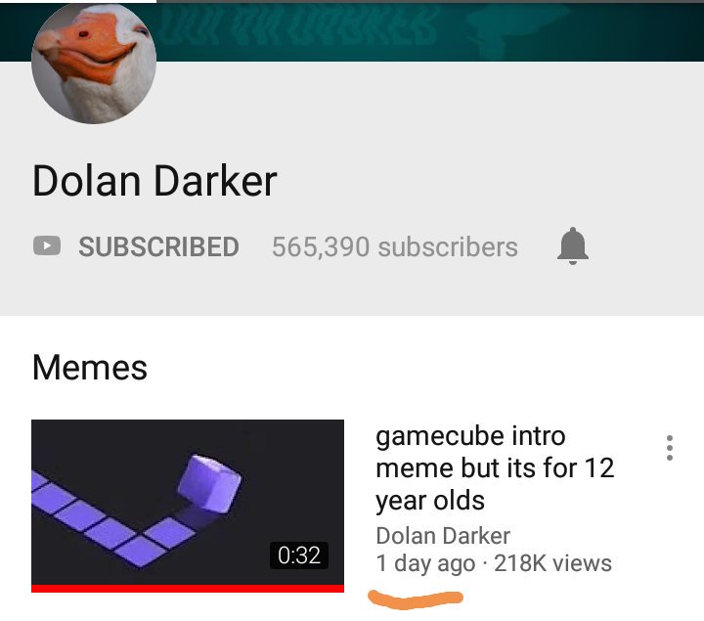Click the 0:32 duration badge
Screen dimensions: 704x621
click(x=299, y=555)
